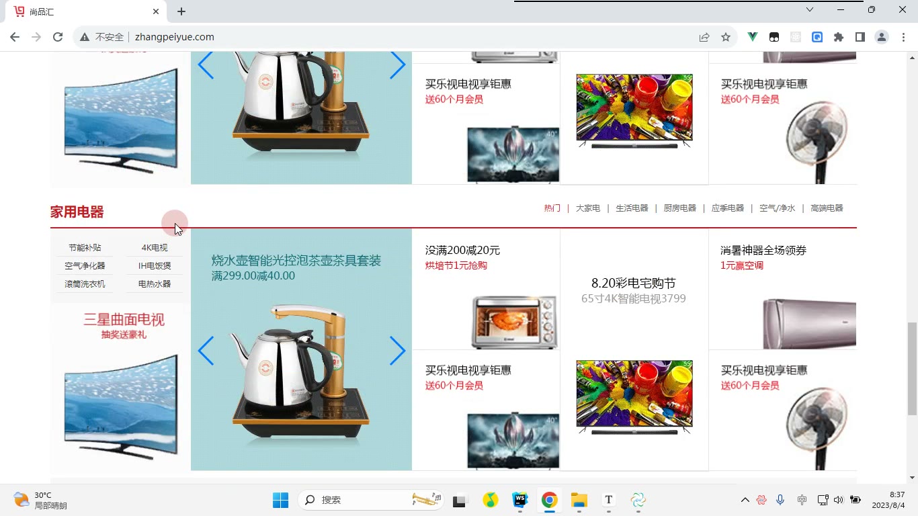Screen dimensions: 918x516
Task: Open the 节能补贴 keyword link
Action: pos(85,248)
